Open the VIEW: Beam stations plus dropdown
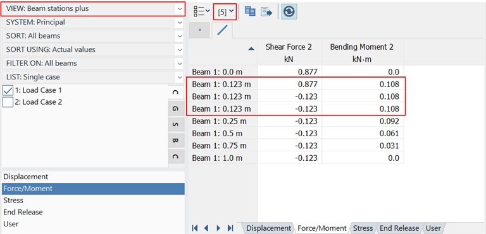This screenshot has width=486, height=234. point(93,9)
